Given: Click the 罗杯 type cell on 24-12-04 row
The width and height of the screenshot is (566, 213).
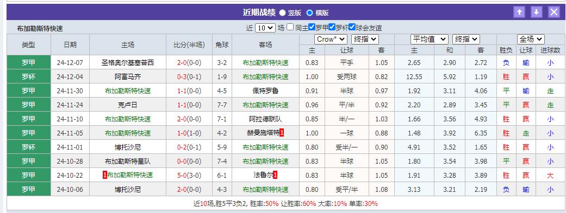Looking at the screenshot, I should (28, 76).
